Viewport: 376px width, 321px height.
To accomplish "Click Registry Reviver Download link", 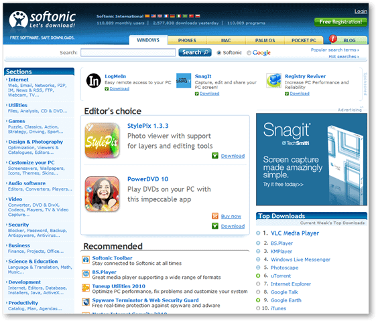I will (x=300, y=94).
